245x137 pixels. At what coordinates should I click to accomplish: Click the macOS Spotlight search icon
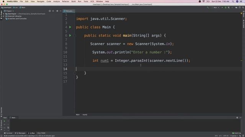pyautogui.click(x=233, y=2)
